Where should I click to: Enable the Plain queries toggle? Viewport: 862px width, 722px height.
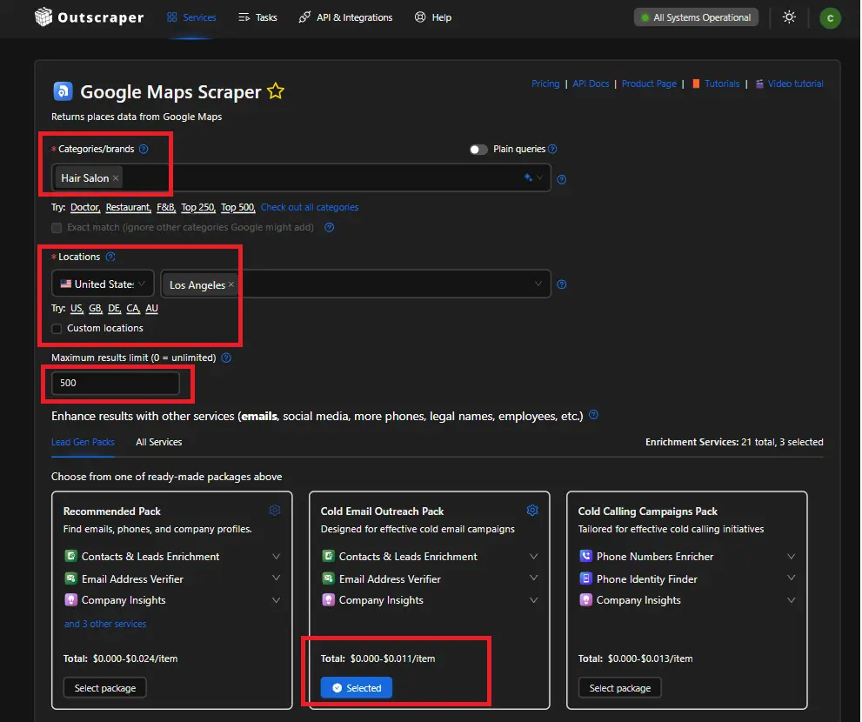[478, 150]
